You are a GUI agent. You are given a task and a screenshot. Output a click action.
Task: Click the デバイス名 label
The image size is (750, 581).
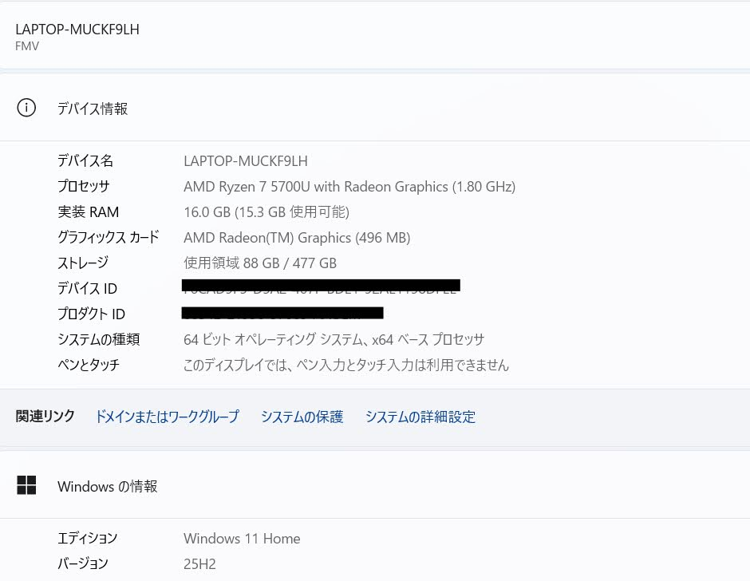click(85, 160)
